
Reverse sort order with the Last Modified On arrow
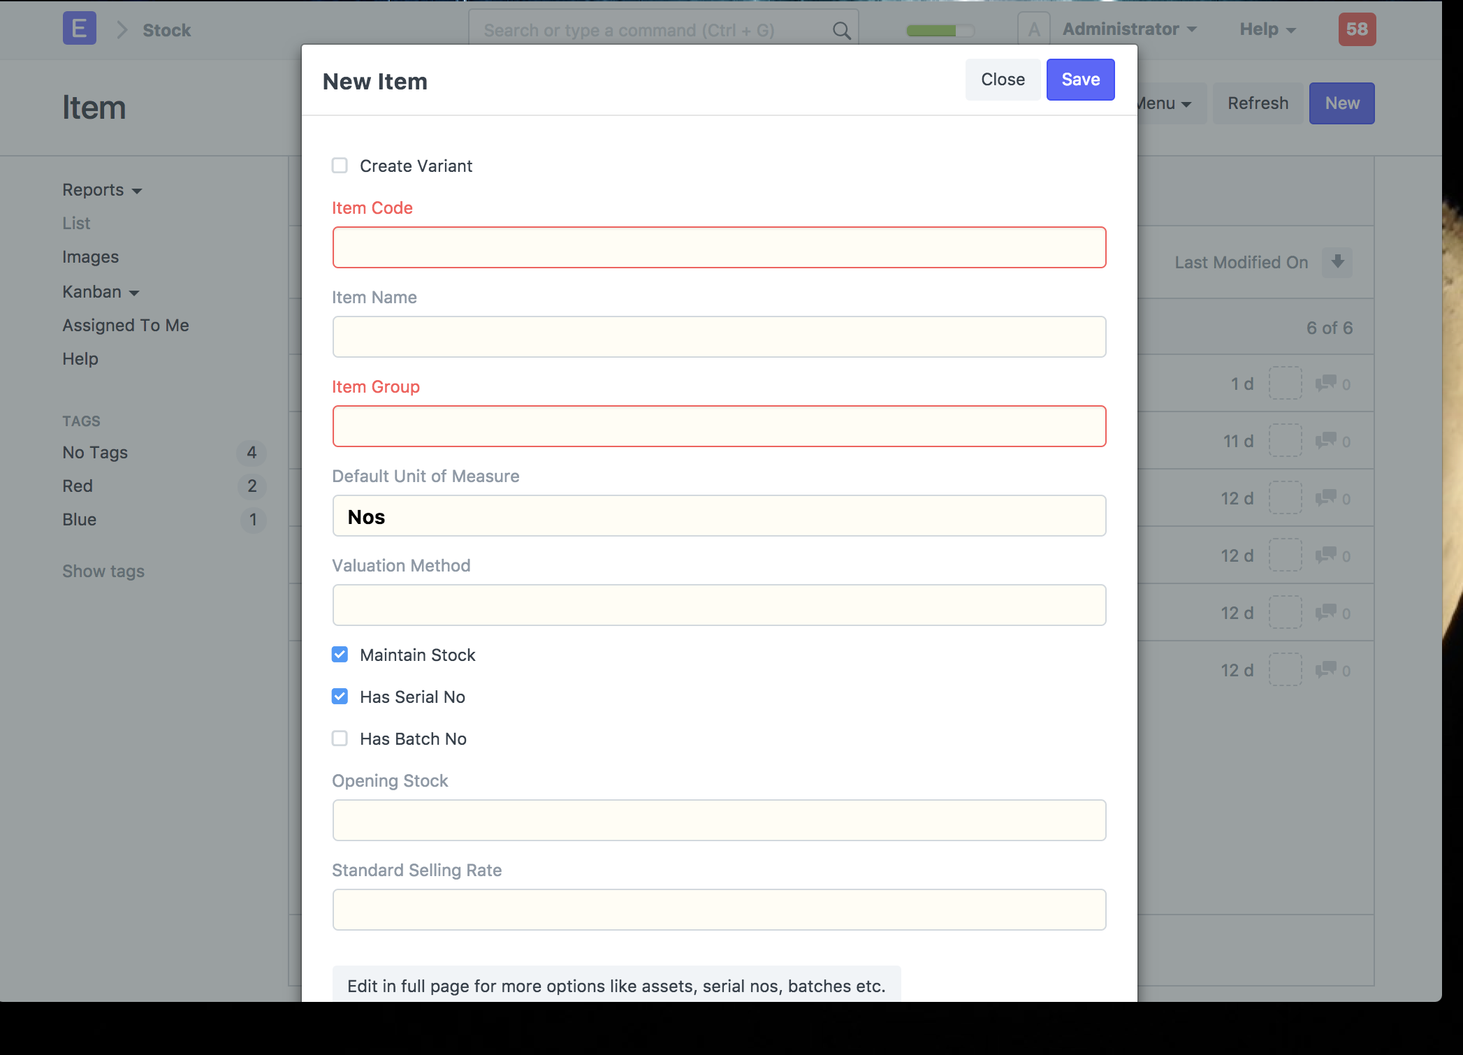1337,262
